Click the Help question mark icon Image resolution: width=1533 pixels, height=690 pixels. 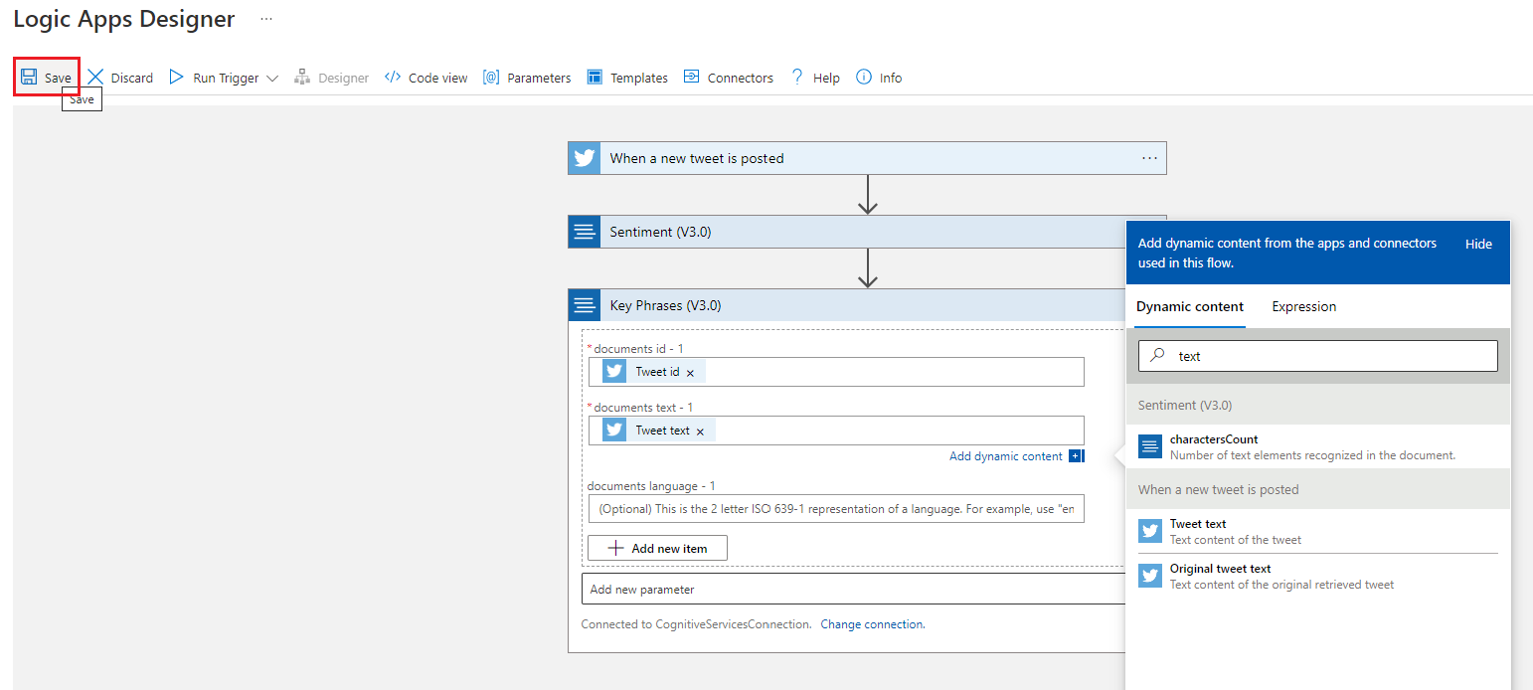tap(796, 77)
